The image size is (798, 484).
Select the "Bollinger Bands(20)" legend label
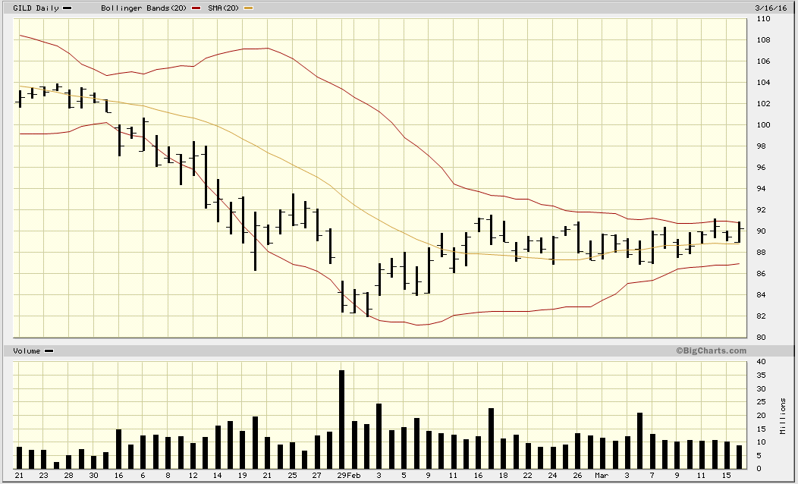144,8
